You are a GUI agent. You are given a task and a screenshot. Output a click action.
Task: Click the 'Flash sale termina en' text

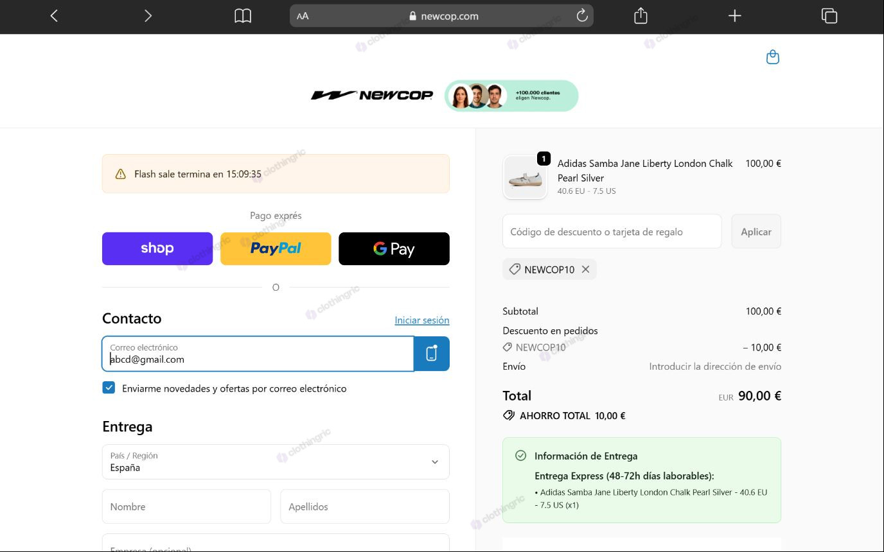198,174
